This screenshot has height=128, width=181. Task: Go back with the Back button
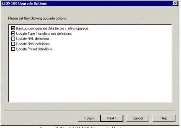[x=89, y=118]
